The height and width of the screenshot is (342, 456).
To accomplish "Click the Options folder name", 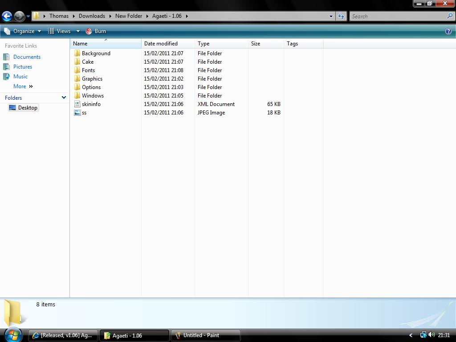I will [x=91, y=87].
